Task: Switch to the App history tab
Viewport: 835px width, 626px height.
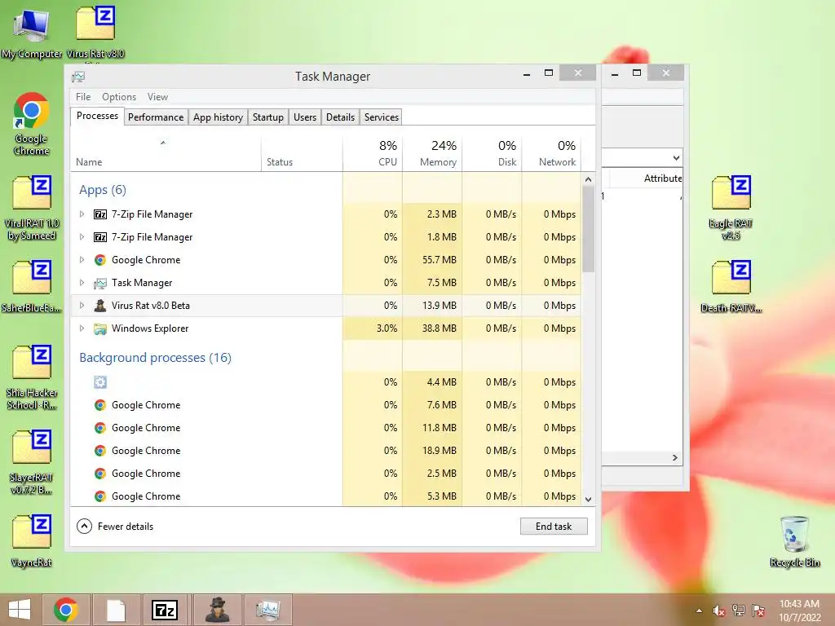Action: pyautogui.click(x=218, y=117)
